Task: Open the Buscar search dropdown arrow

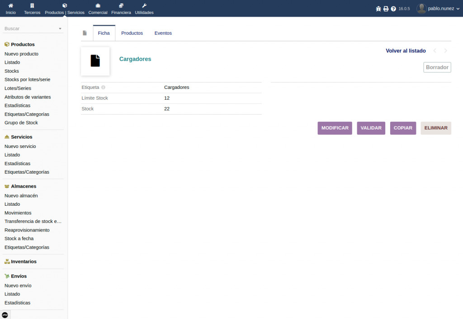Action: pyautogui.click(x=60, y=29)
